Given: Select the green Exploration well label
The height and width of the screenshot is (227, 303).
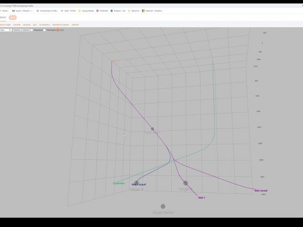Looking at the screenshot, I should [119, 183].
